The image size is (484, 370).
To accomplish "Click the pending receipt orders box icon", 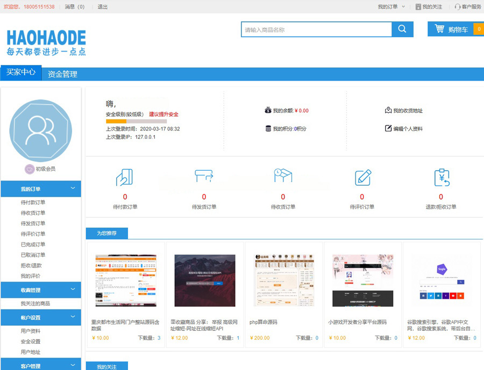I will click(x=283, y=177).
